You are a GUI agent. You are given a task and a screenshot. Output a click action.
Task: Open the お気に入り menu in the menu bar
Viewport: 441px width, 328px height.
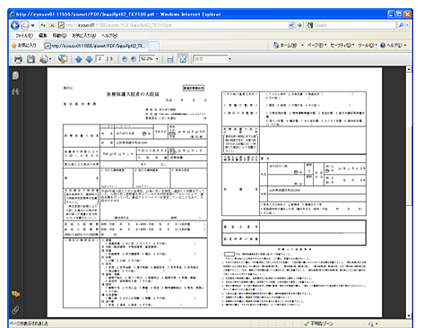coord(84,36)
